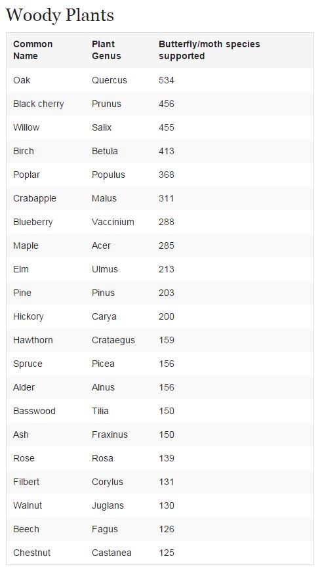
Task: Click the Woody Plants heading
Action: pyautogui.click(x=60, y=15)
